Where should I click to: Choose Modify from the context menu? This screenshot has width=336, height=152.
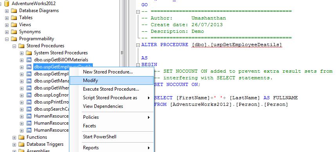point(112,80)
